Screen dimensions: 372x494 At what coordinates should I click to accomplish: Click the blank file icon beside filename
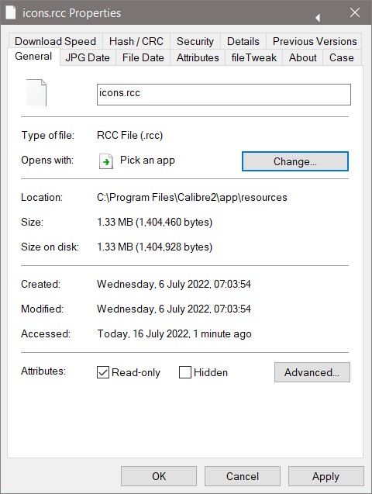[x=36, y=92]
